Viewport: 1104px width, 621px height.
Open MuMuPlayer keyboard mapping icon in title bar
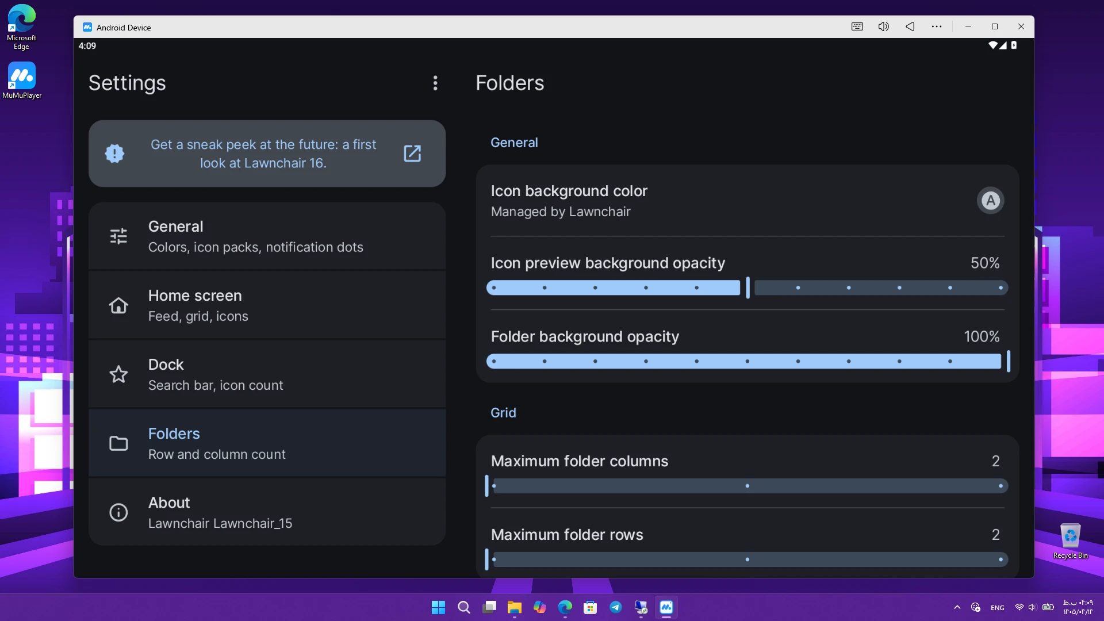tap(857, 26)
